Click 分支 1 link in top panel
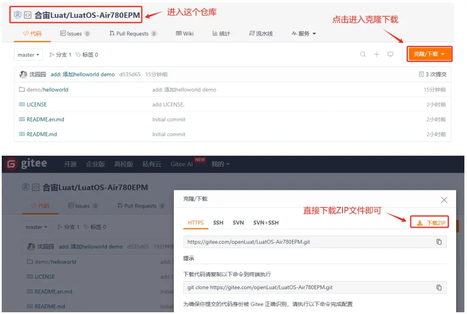The height and width of the screenshot is (314, 467). point(60,55)
